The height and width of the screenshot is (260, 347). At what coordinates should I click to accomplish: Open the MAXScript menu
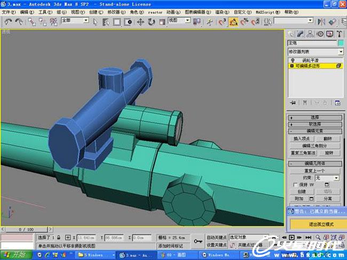pos(268,12)
